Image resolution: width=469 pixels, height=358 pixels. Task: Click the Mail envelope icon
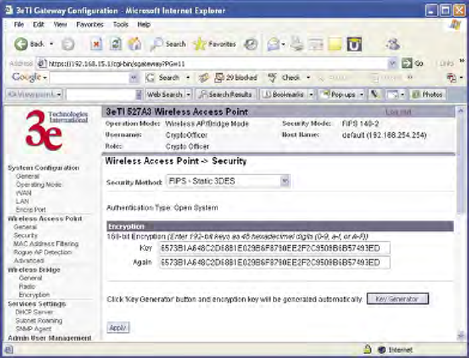pos(274,44)
